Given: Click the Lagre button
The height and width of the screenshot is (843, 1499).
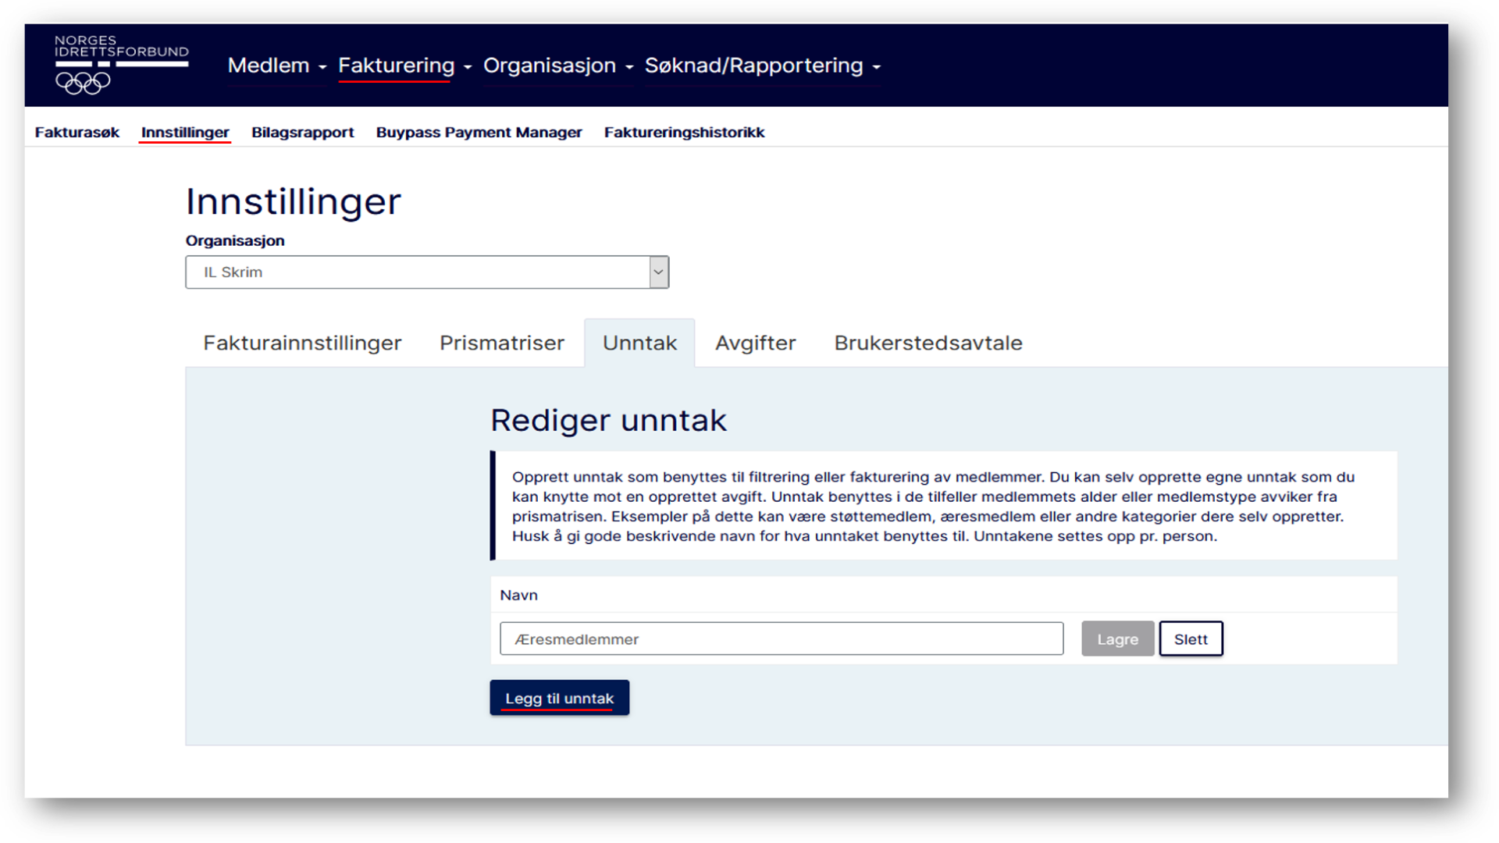Looking at the screenshot, I should [1117, 639].
